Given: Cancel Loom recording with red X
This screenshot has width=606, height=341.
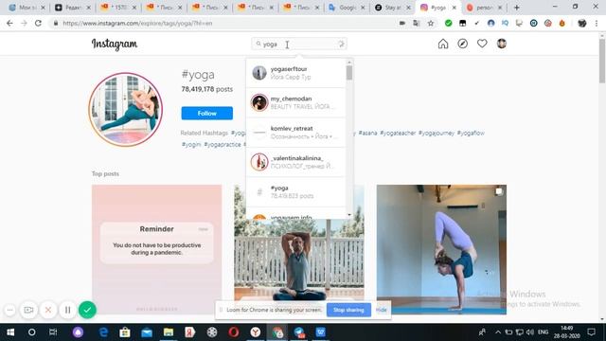Looking at the screenshot, I should click(x=48, y=310).
